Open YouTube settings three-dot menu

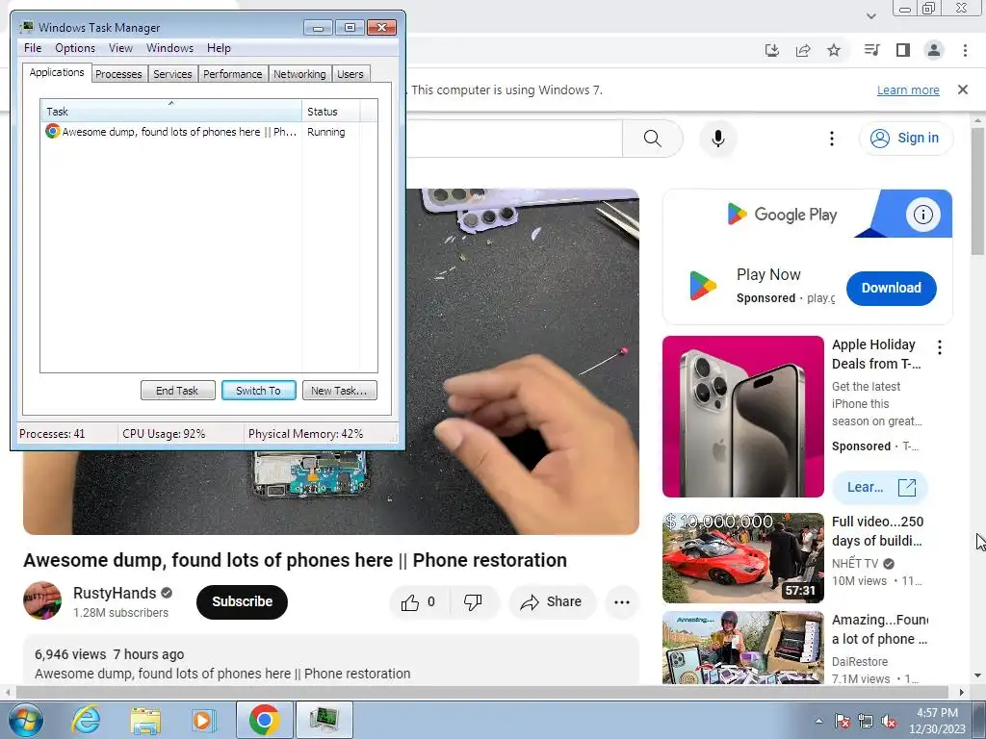tap(831, 139)
